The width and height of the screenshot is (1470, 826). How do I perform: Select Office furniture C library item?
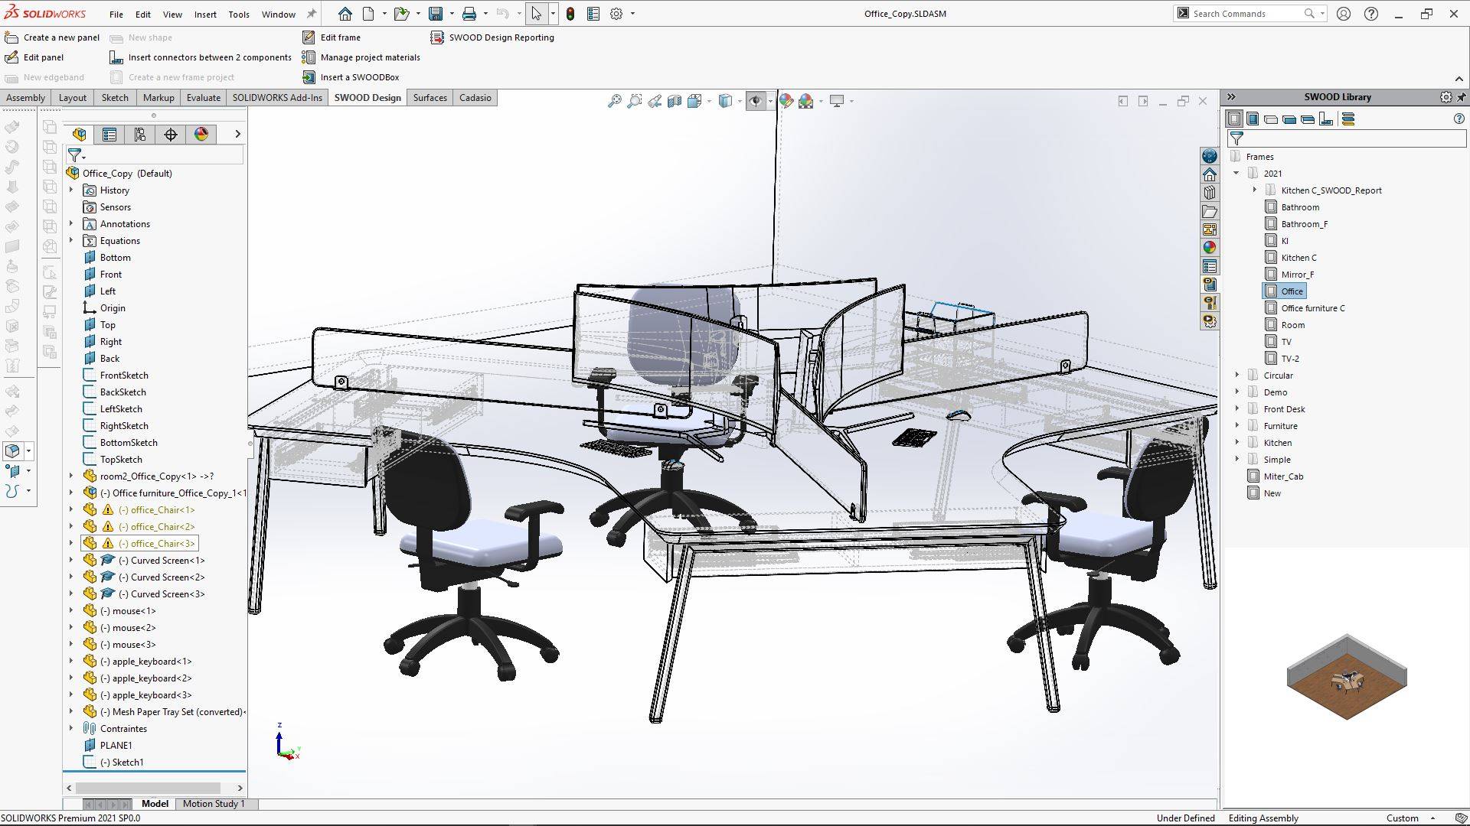[x=1312, y=308]
